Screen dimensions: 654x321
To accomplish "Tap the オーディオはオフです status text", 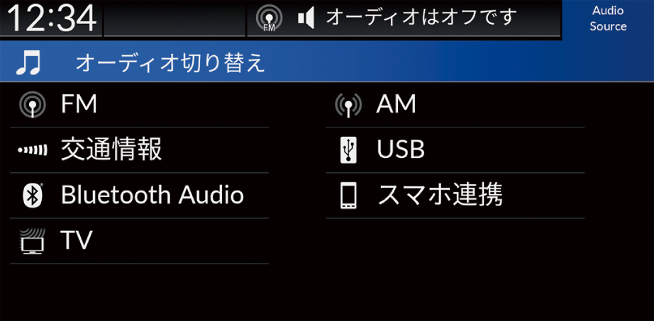I will click(421, 18).
